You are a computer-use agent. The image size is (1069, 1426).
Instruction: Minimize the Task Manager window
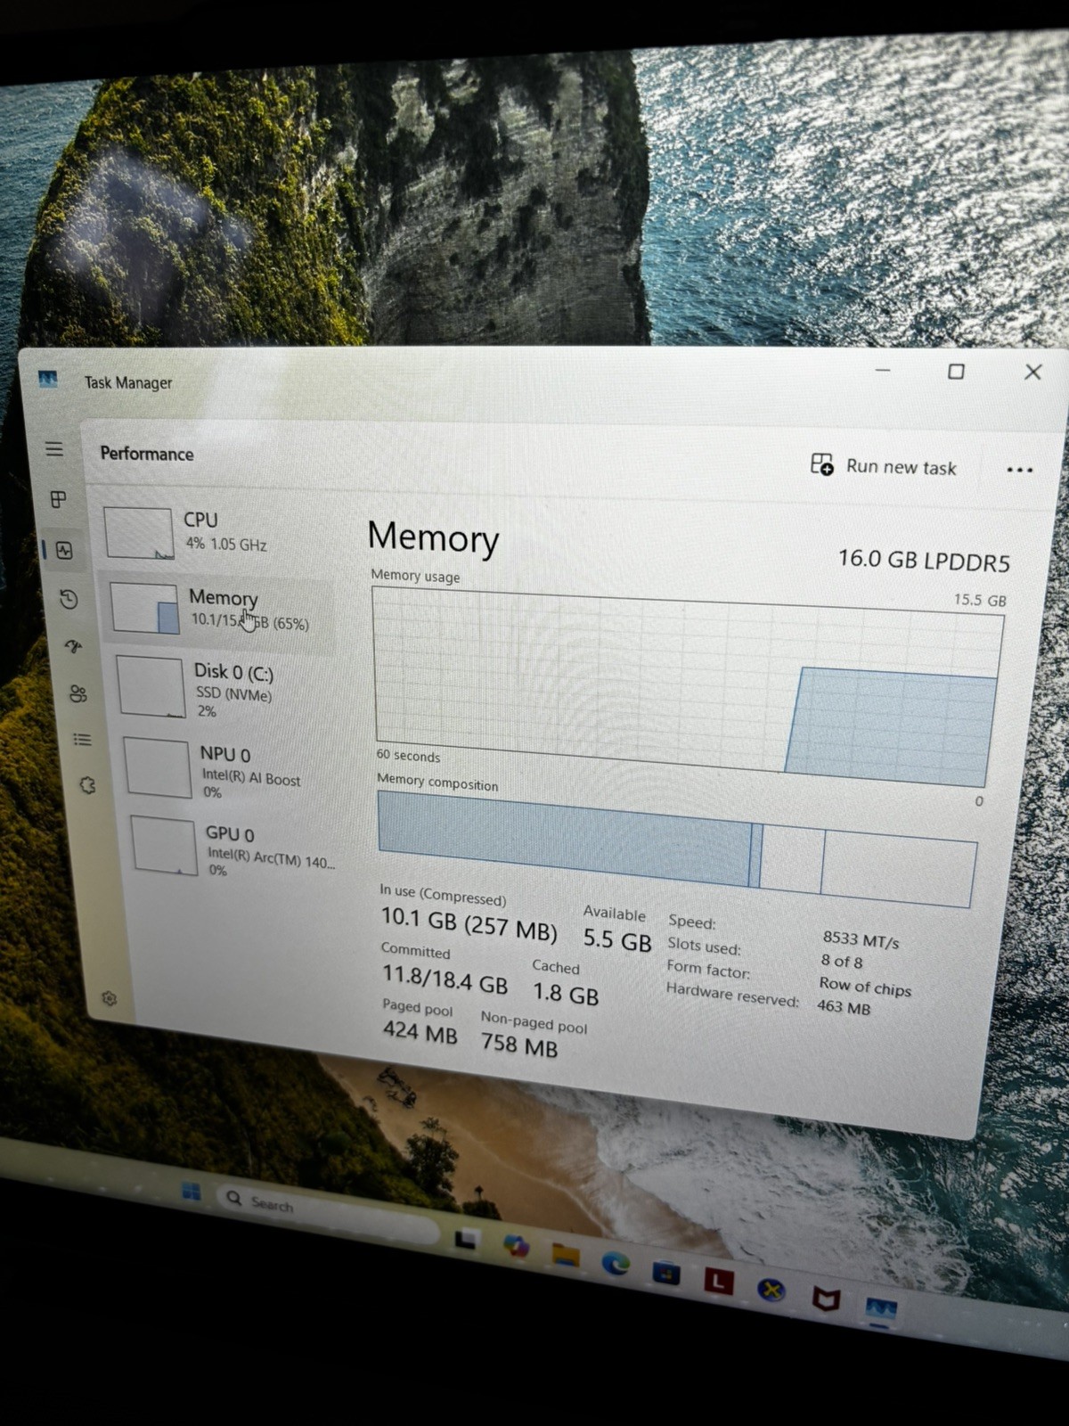pyautogui.click(x=883, y=370)
